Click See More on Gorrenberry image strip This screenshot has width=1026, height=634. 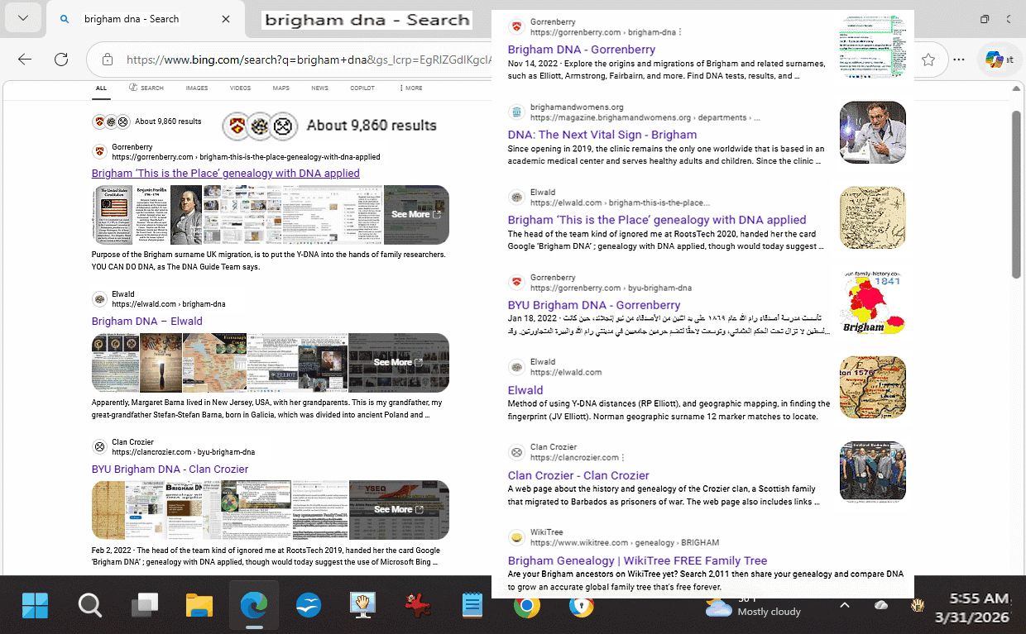tap(416, 215)
